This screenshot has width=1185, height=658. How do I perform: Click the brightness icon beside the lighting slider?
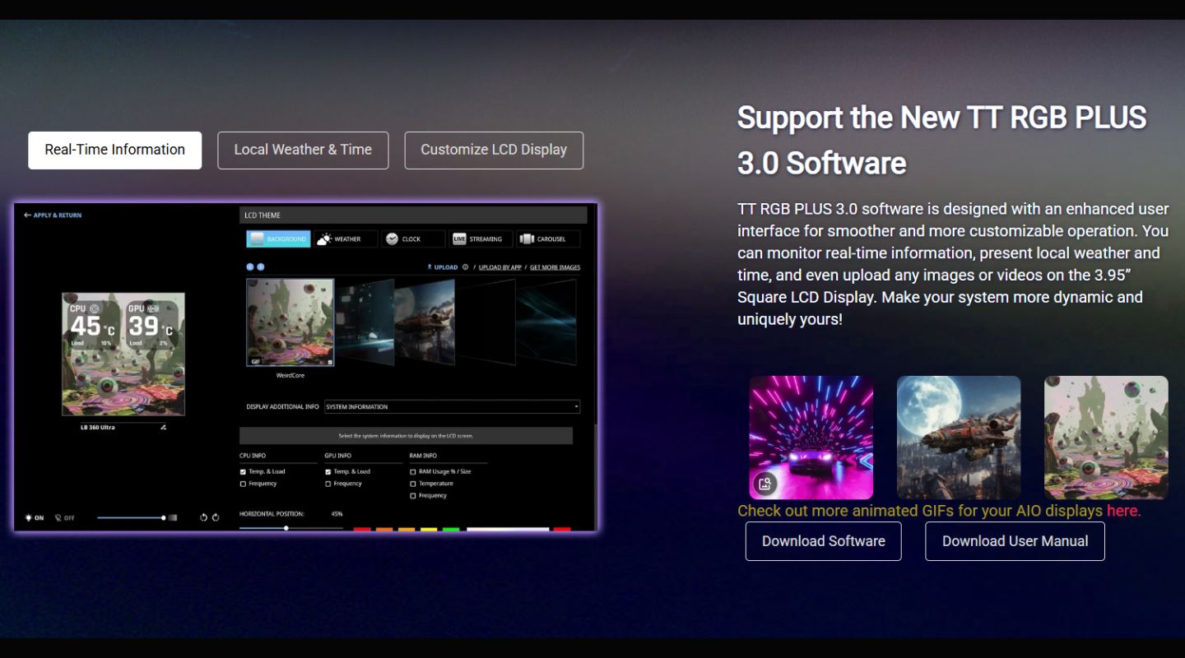[173, 518]
